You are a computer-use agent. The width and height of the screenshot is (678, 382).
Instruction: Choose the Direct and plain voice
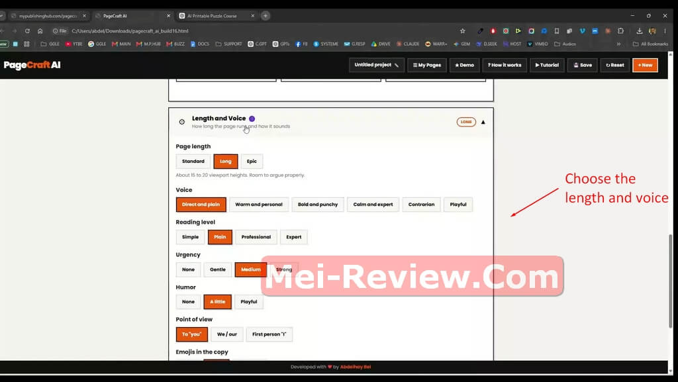(x=201, y=205)
